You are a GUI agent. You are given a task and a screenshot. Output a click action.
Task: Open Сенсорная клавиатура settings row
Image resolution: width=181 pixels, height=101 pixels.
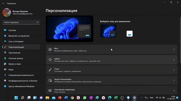[x=112, y=90]
